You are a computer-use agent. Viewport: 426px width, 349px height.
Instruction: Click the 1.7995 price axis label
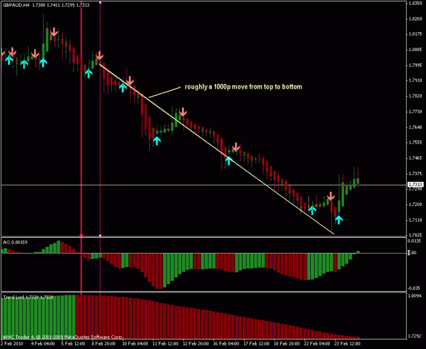[416, 65]
